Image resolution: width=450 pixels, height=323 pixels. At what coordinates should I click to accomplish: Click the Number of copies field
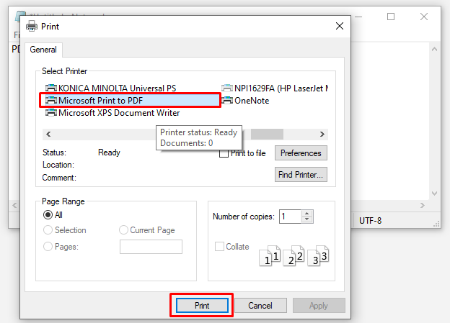(x=290, y=217)
